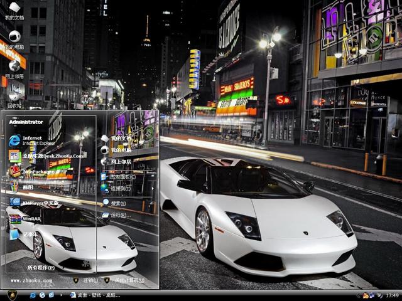Click rightmost tray icon beside the clock
Screen dimensions: 402x301
[379, 295]
